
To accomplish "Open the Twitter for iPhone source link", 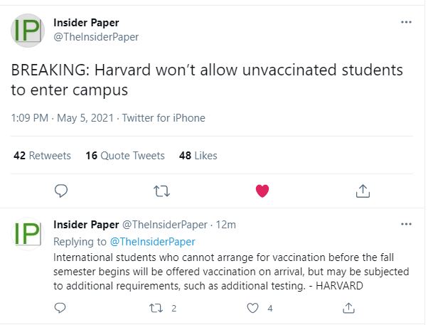I will 164,118.
